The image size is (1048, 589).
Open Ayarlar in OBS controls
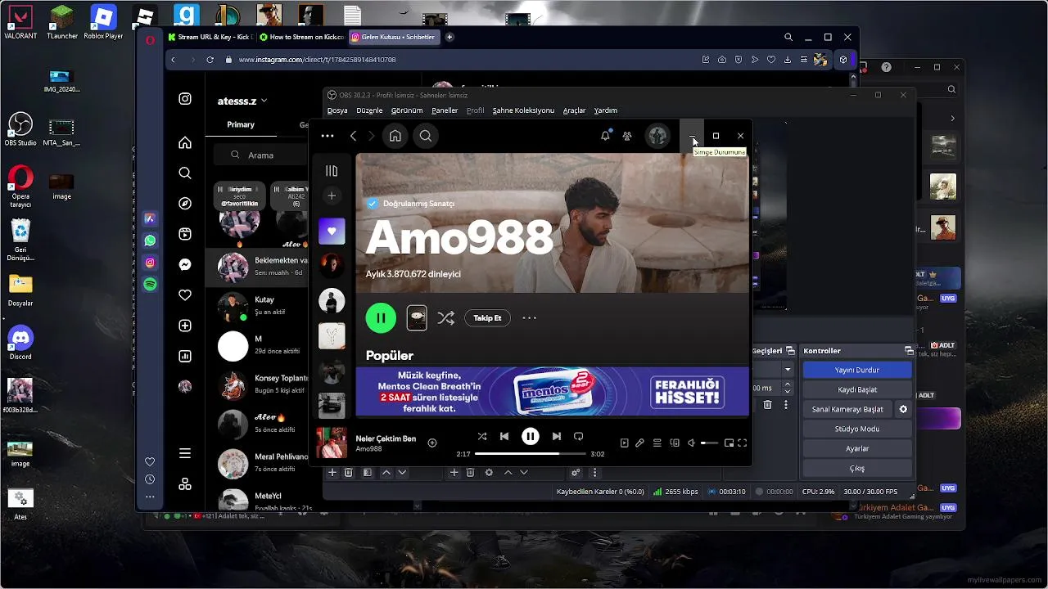pyautogui.click(x=857, y=448)
